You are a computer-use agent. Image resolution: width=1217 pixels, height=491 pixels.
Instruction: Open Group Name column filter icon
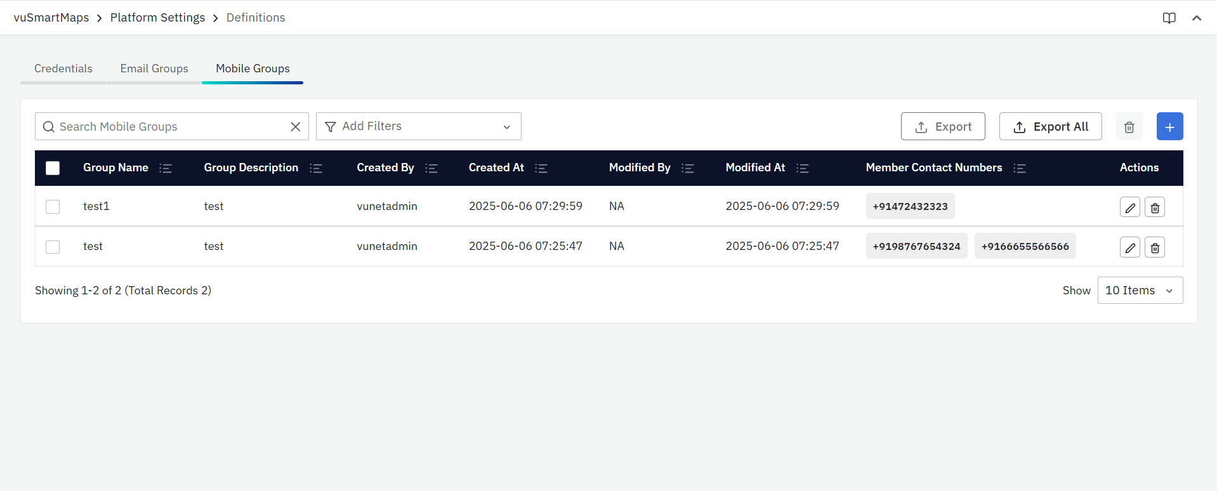166,168
